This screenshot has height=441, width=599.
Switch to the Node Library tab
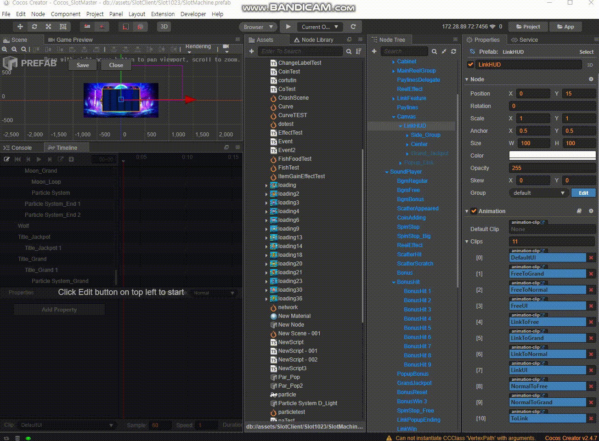[314, 40]
